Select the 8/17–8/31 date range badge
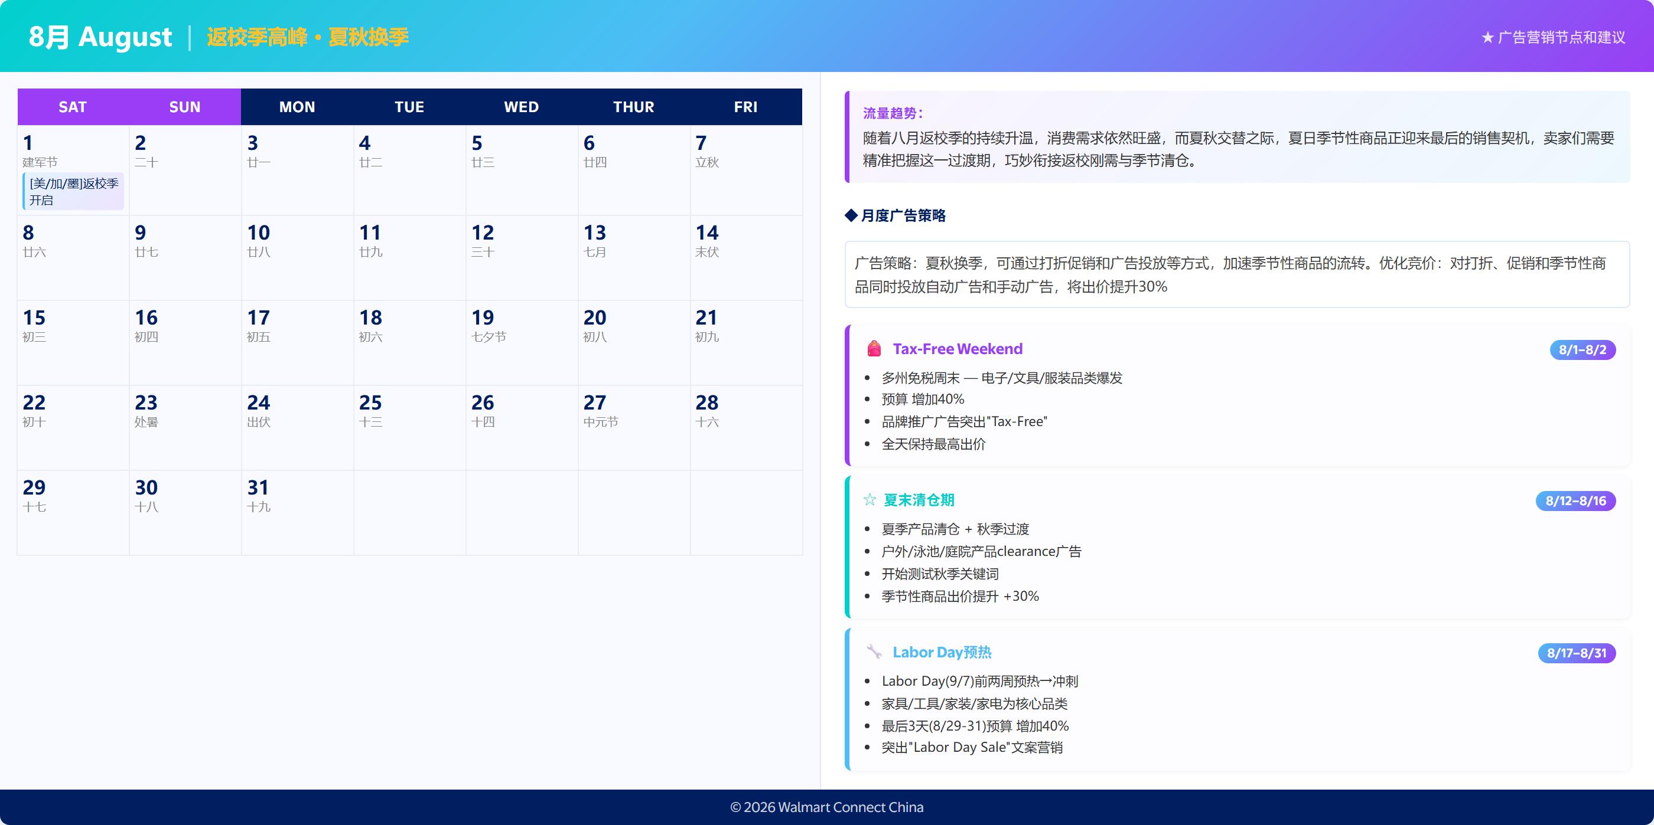 coord(1577,653)
